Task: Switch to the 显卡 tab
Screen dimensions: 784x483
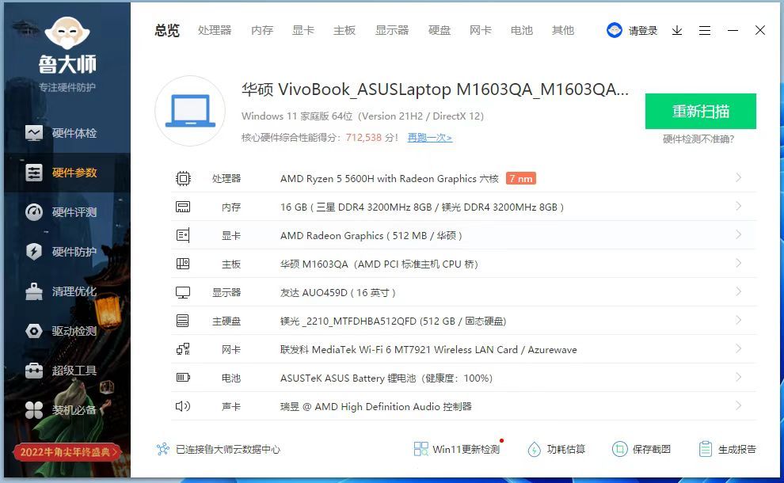Action: 303,30
